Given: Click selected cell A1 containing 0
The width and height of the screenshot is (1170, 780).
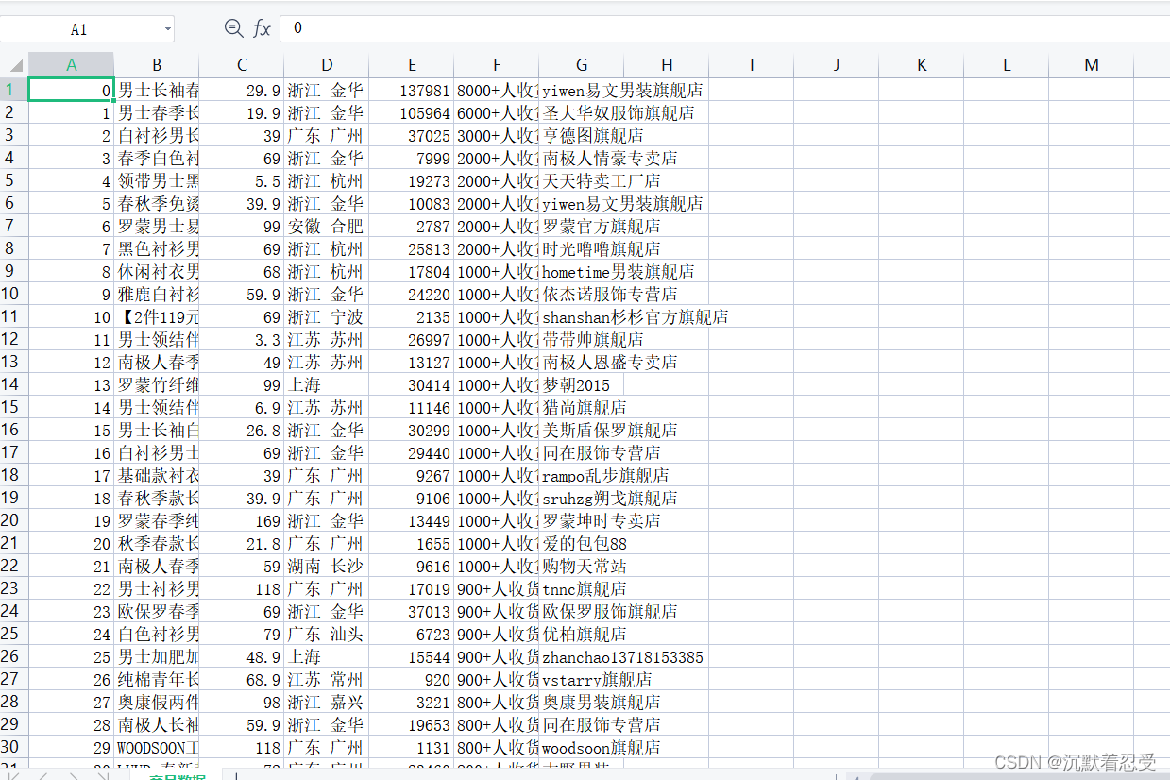Looking at the screenshot, I should point(72,90).
